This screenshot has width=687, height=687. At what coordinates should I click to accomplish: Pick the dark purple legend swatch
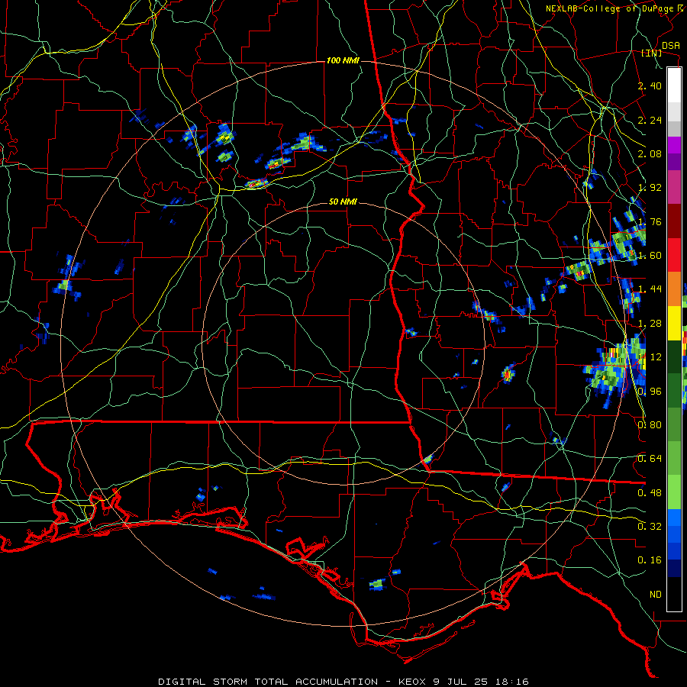[x=674, y=162]
